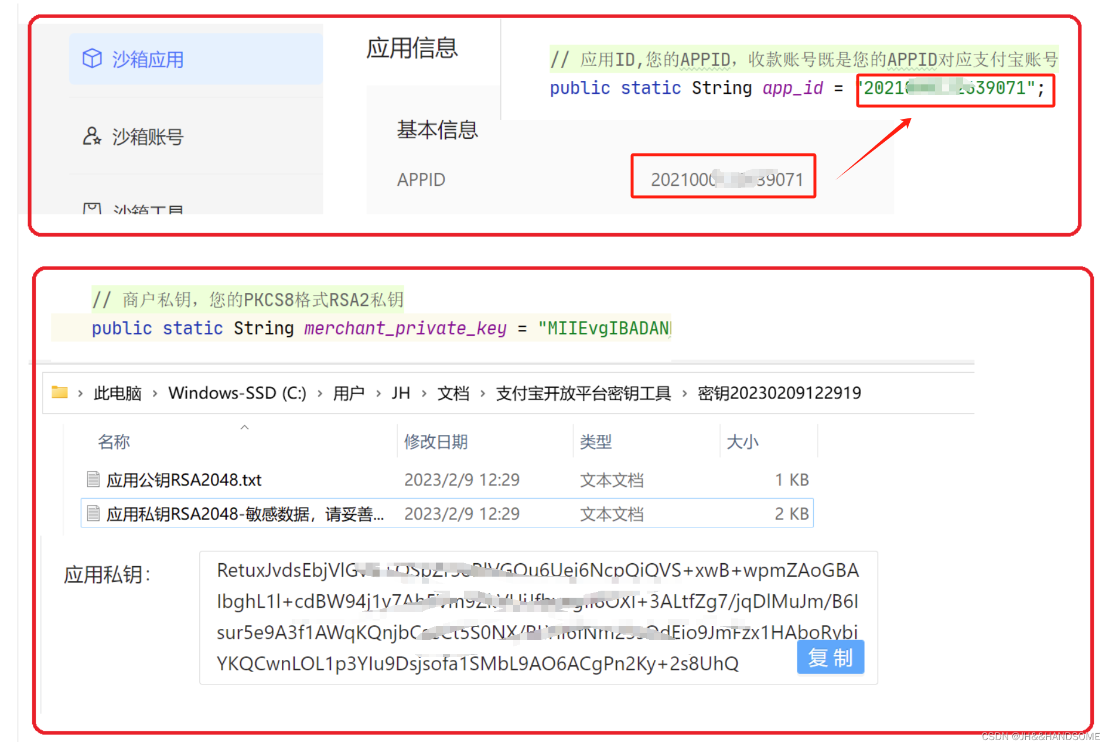The height and width of the screenshot is (746, 1109).
Task: Select the file 应用公钥RSA2048.txt
Action: point(184,480)
